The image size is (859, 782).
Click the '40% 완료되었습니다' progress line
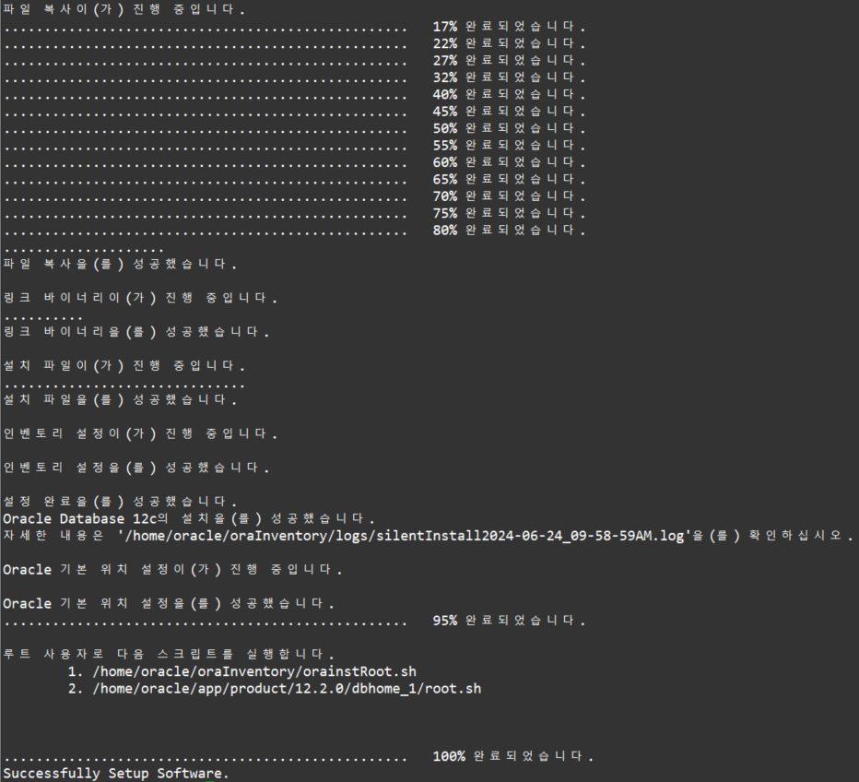pos(294,94)
